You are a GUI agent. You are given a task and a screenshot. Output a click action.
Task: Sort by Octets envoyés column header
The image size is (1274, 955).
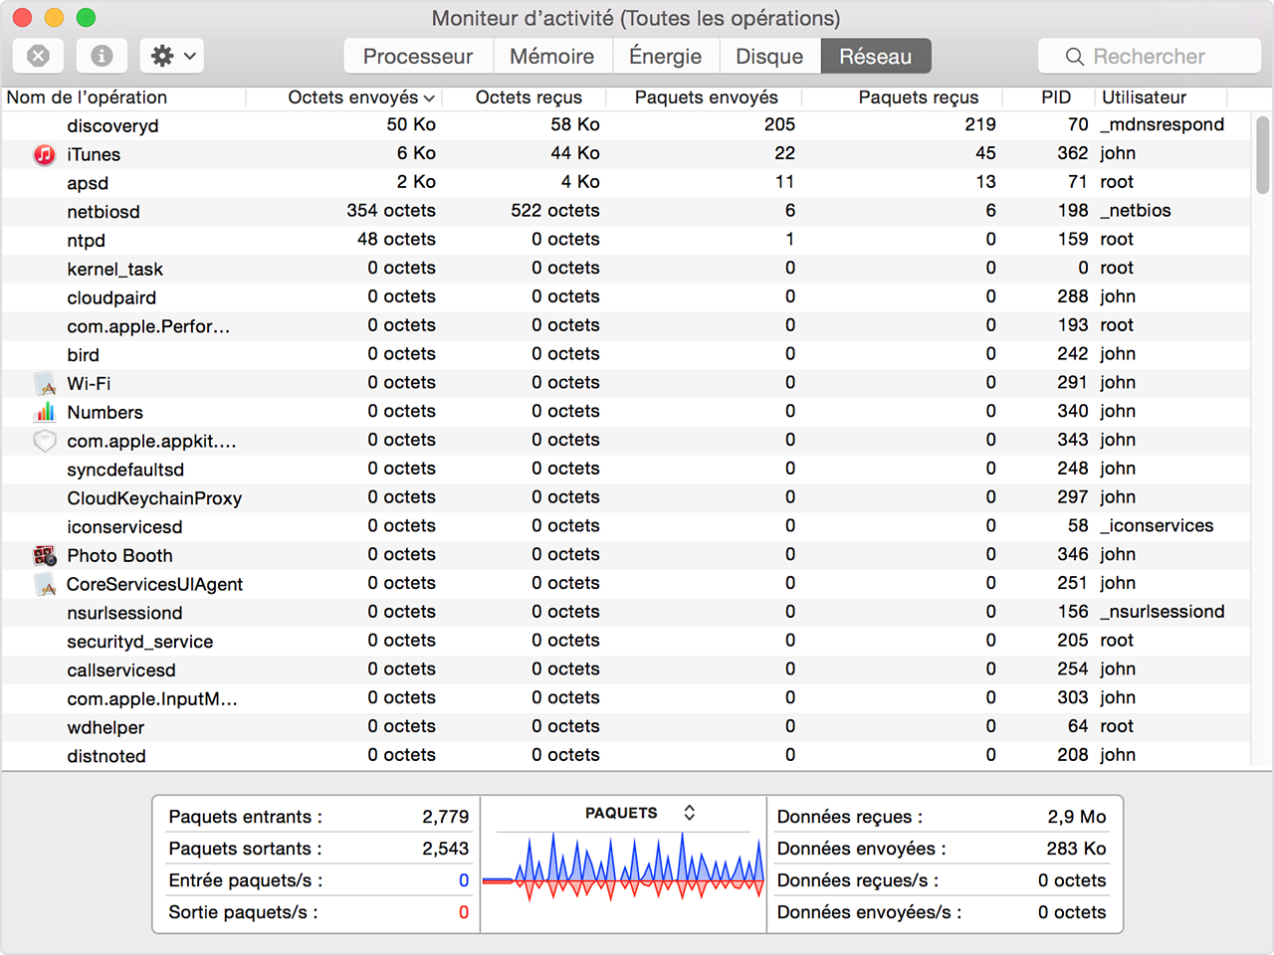coord(352,97)
